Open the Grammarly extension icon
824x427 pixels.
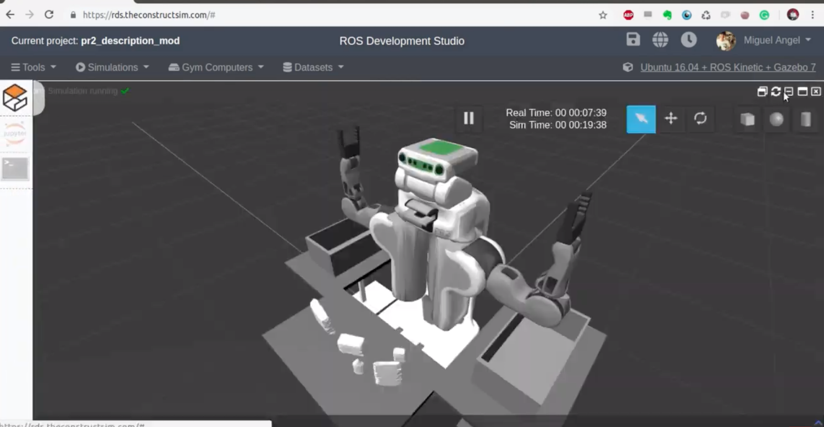point(765,15)
